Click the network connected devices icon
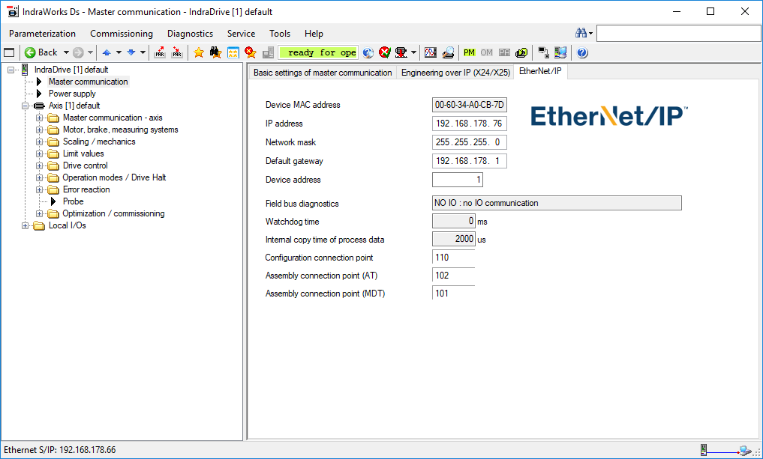 click(x=543, y=52)
